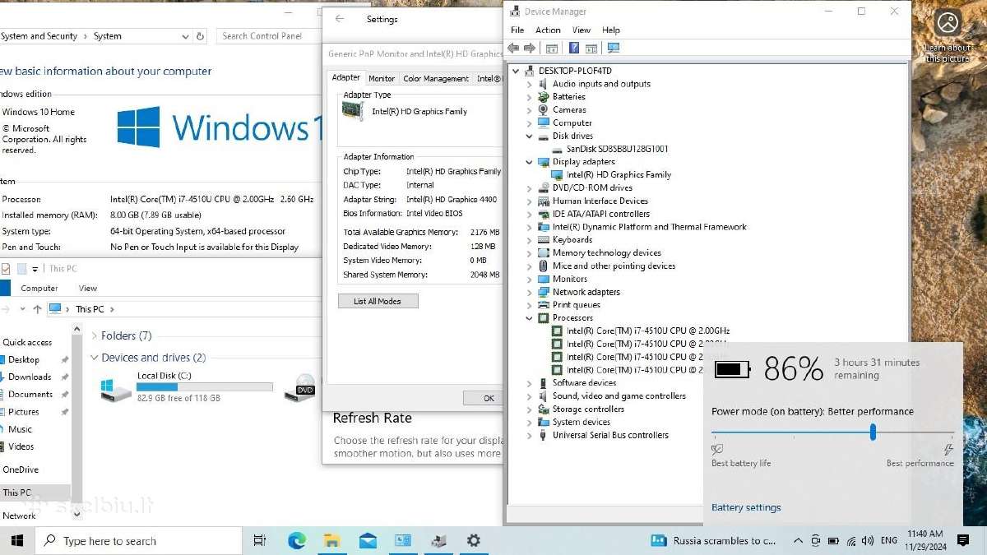Click Wi-Fi network icon in system tray

pos(851,541)
